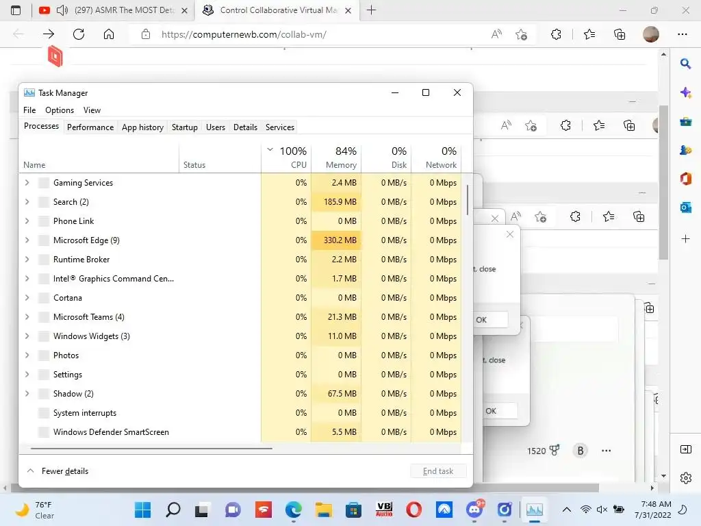Viewport: 701px width, 526px height.
Task: Click Task Manager horizontal scrollbar
Action: [151, 448]
